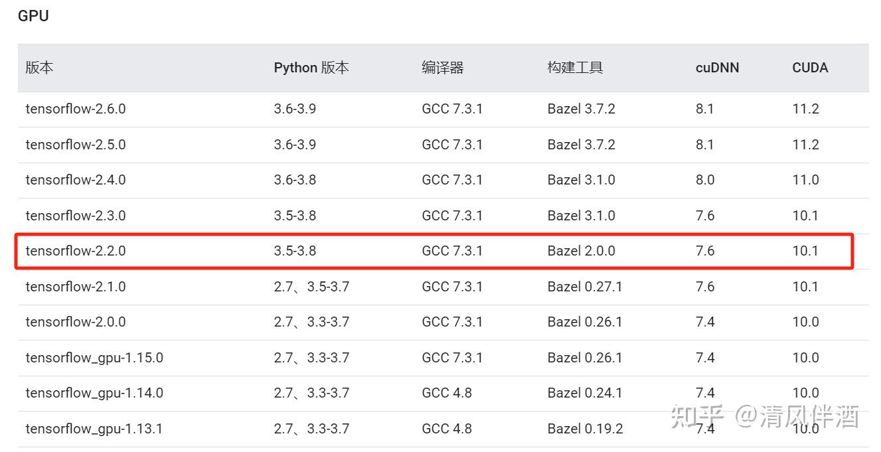The height and width of the screenshot is (452, 881).
Task: Click the CUDA column header
Action: tap(810, 68)
